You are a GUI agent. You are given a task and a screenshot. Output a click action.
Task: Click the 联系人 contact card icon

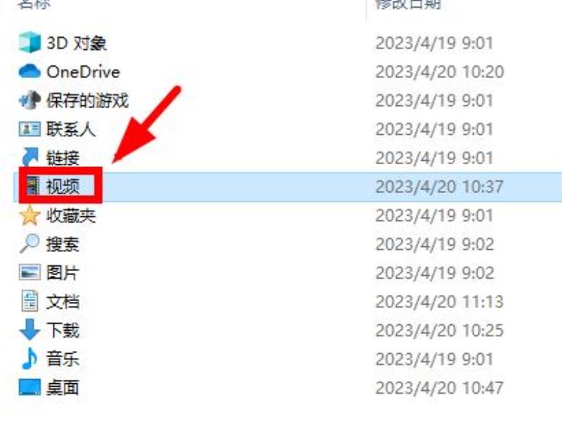30,129
